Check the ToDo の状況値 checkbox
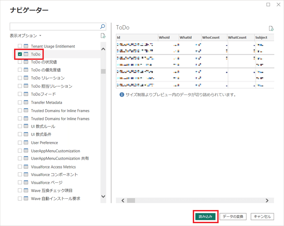 click(x=20, y=62)
